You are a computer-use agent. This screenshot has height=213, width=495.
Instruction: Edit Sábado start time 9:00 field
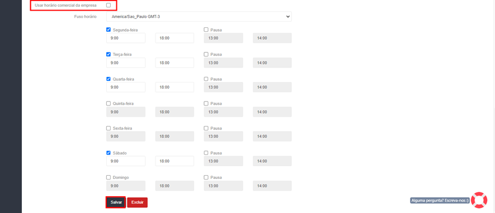126,161
